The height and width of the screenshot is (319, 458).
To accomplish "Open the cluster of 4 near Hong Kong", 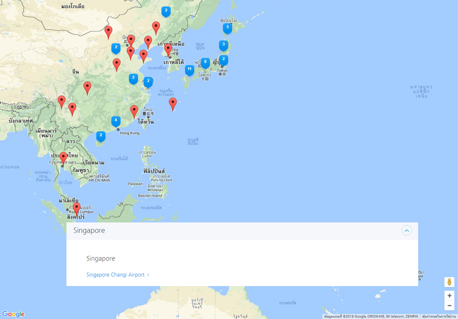I will pyautogui.click(x=116, y=121).
